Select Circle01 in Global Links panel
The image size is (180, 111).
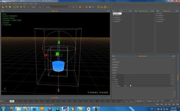[x=159, y=13]
